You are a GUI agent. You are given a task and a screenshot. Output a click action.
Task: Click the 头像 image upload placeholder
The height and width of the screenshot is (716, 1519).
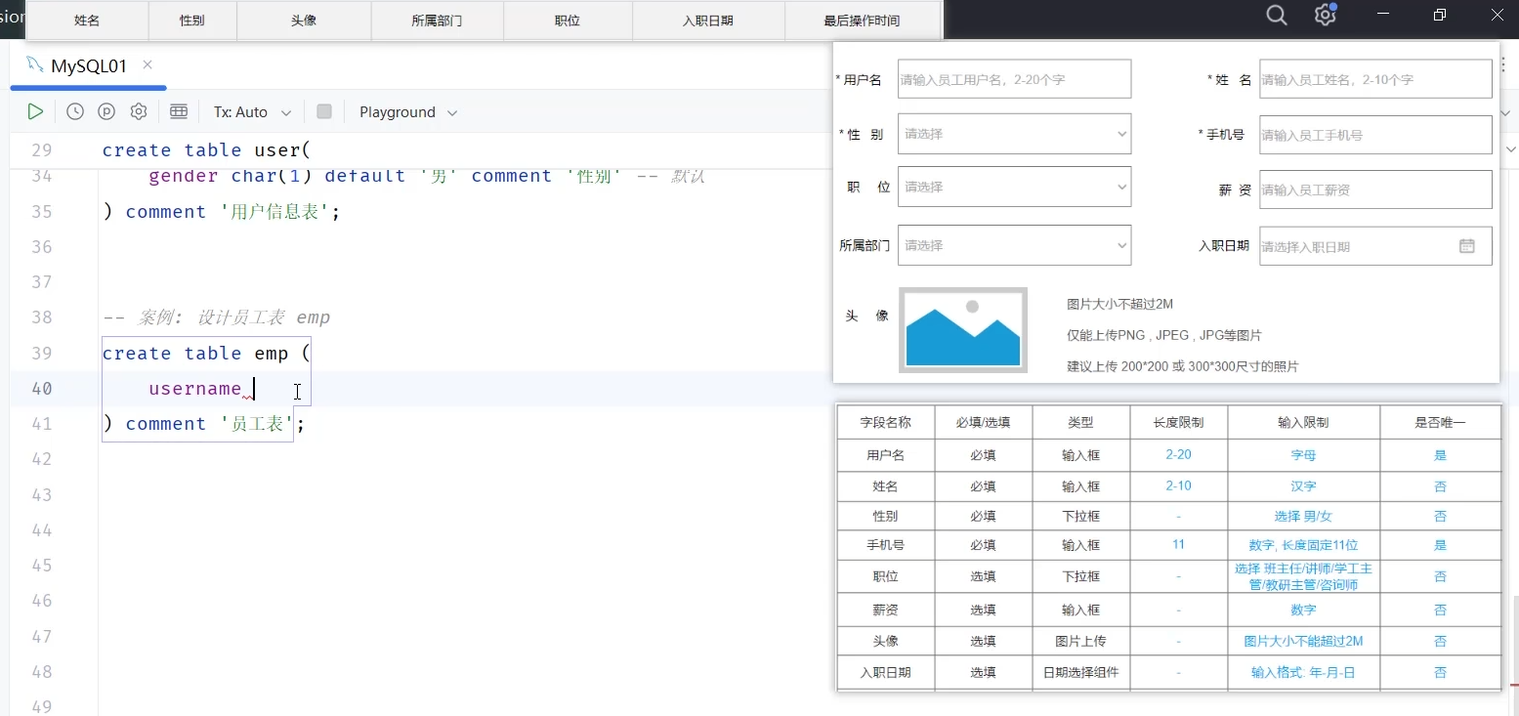(963, 330)
